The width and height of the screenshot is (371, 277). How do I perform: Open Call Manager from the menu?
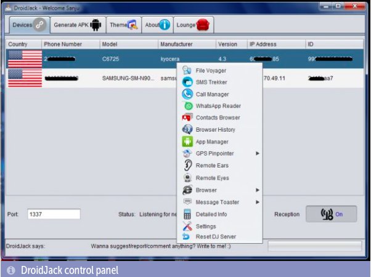pos(219,94)
